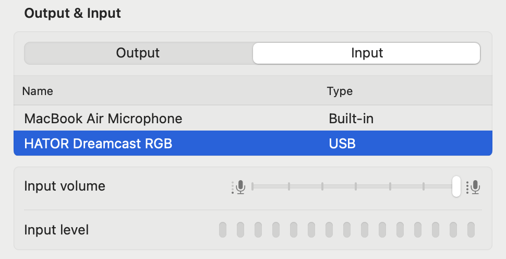Screen dimensions: 506x259
Task: Select the Input tab
Action: pyautogui.click(x=367, y=53)
